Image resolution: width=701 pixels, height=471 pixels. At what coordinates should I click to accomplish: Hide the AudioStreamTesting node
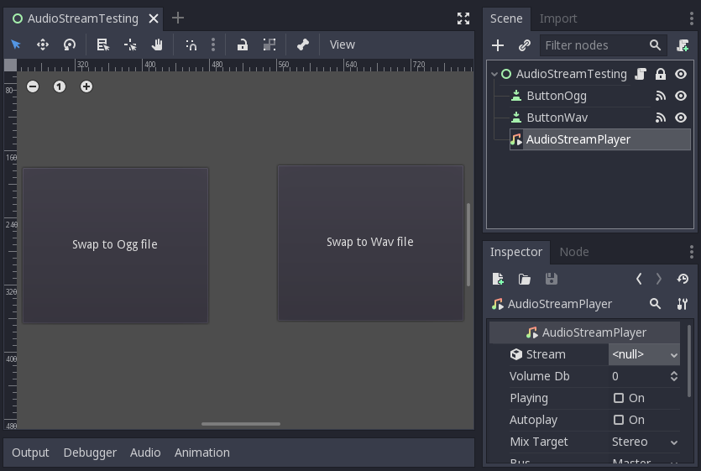[681, 74]
